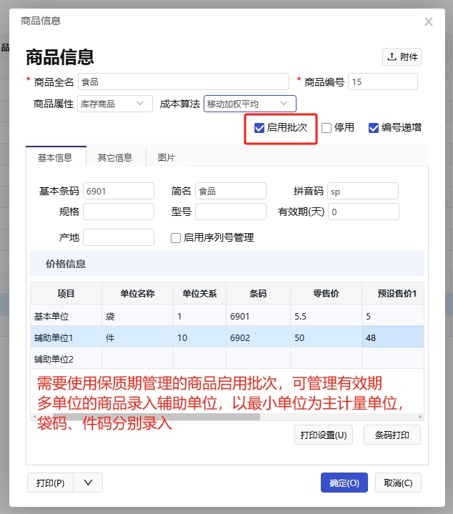Image resolution: width=453 pixels, height=514 pixels.
Task: Switch to the 基本信息 tab
Action: tap(55, 158)
